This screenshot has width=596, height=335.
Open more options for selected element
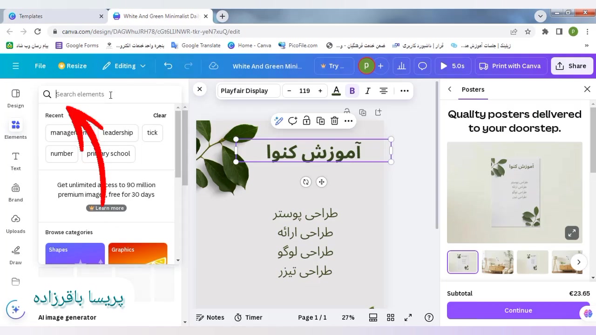pos(348,121)
